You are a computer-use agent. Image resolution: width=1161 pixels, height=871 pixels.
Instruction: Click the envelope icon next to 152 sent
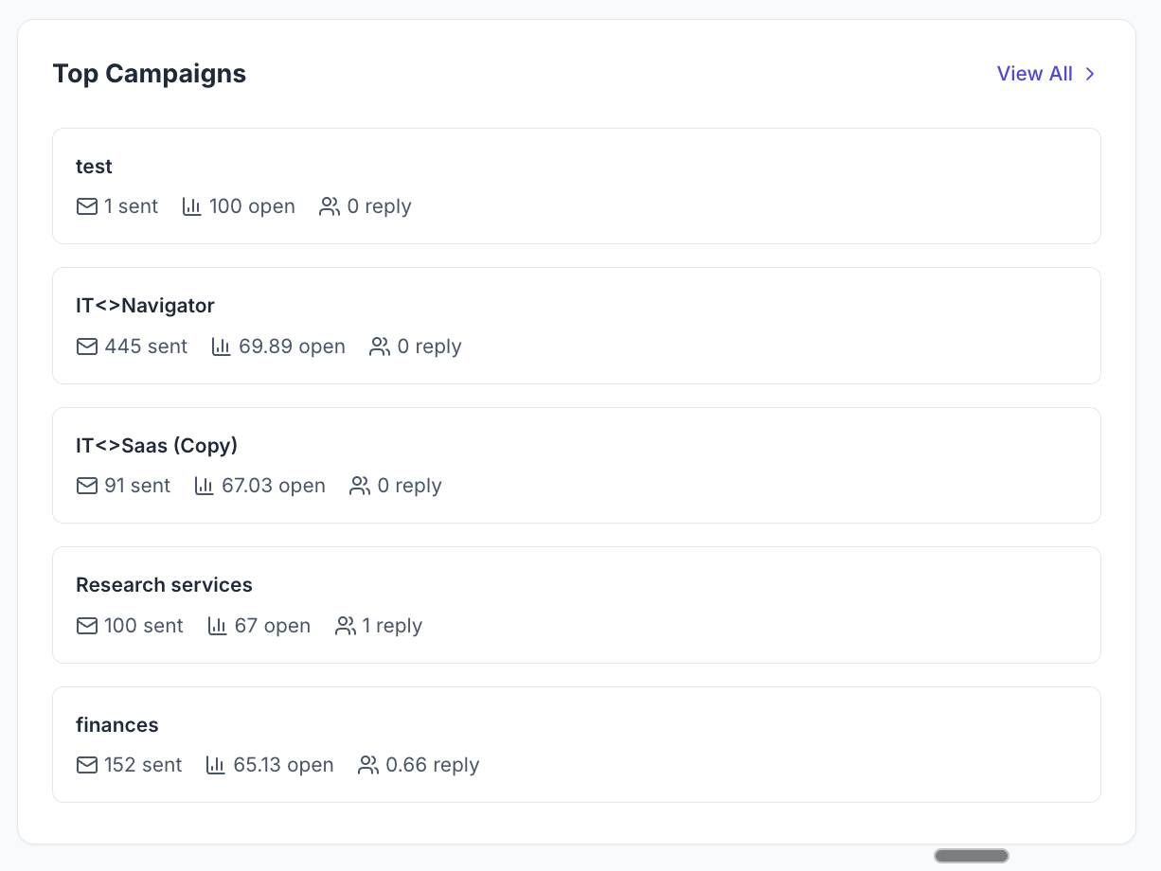(87, 765)
